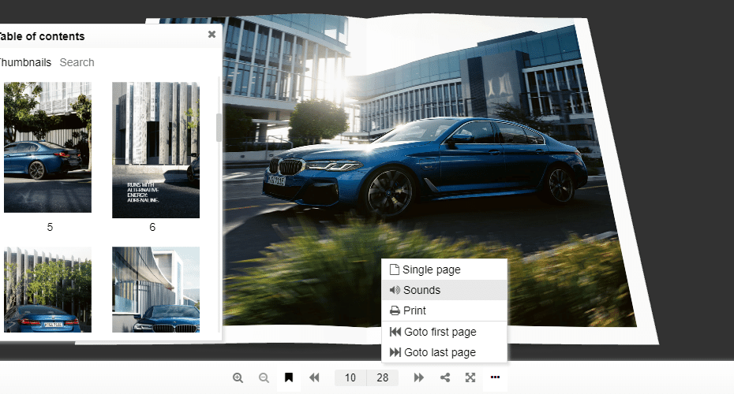This screenshot has height=394, width=734.
Task: Click the zoom out magnifier icon
Action: (264, 377)
